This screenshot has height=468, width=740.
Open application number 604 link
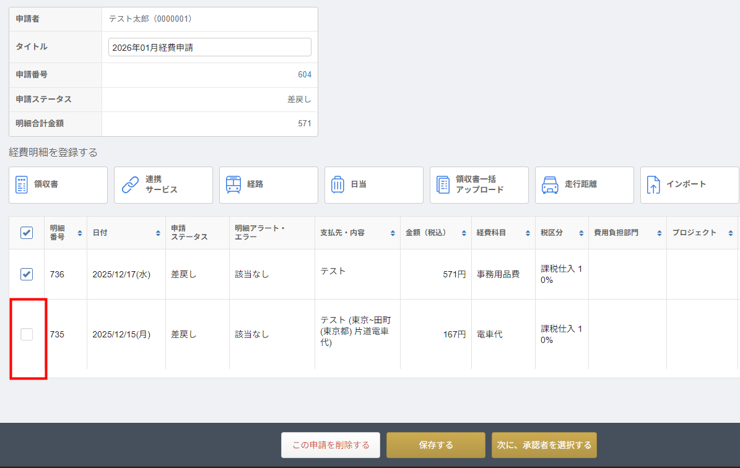[304, 75]
